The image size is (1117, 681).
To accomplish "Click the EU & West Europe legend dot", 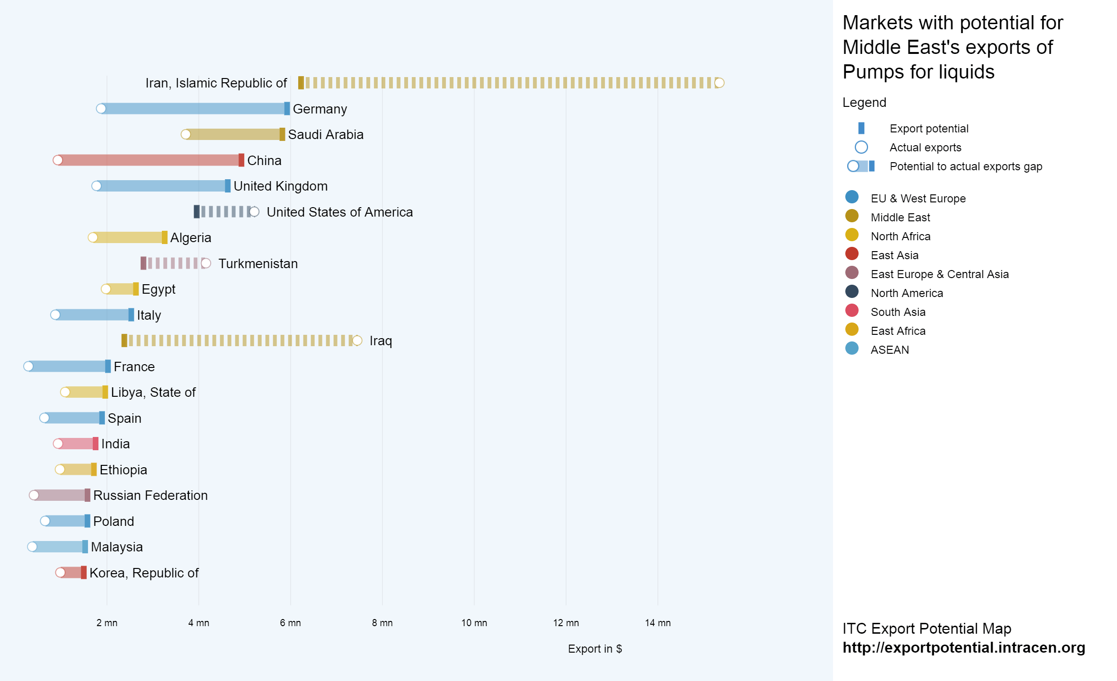I will pyautogui.click(x=851, y=197).
